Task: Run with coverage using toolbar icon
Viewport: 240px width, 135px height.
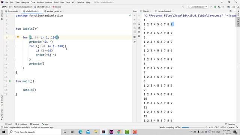Action: click(x=219, y=7)
